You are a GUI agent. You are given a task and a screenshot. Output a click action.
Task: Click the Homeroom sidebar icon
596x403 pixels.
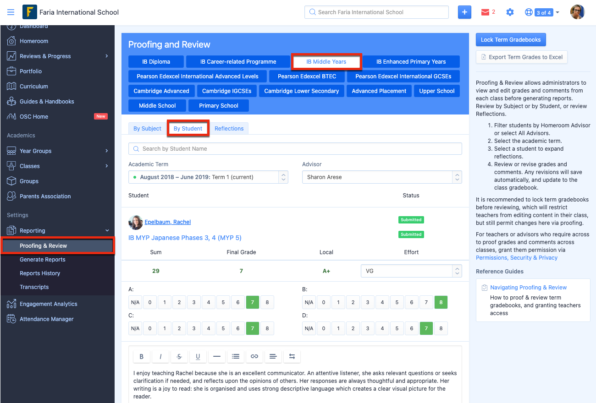(11, 41)
